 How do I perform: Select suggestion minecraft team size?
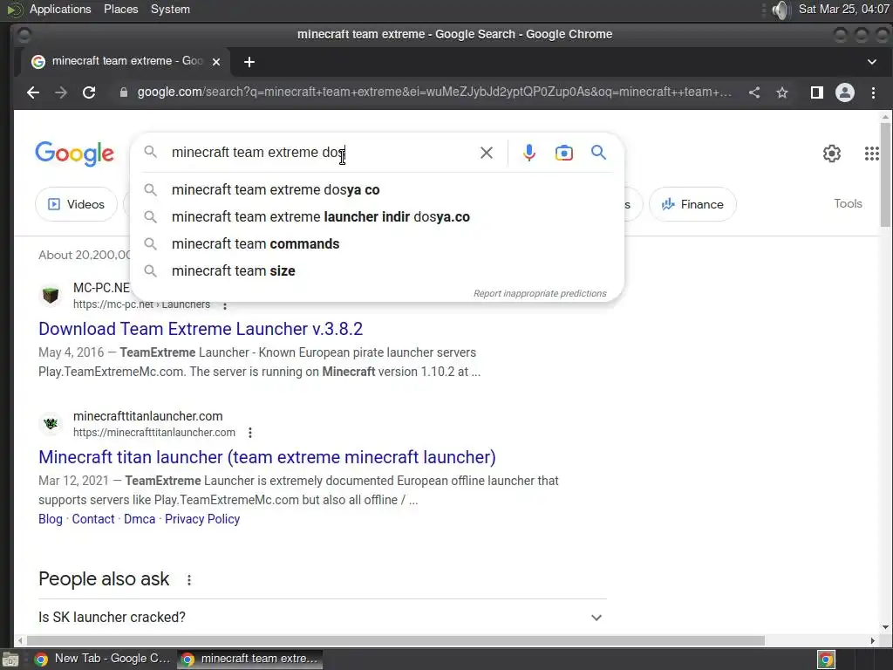pos(377,270)
